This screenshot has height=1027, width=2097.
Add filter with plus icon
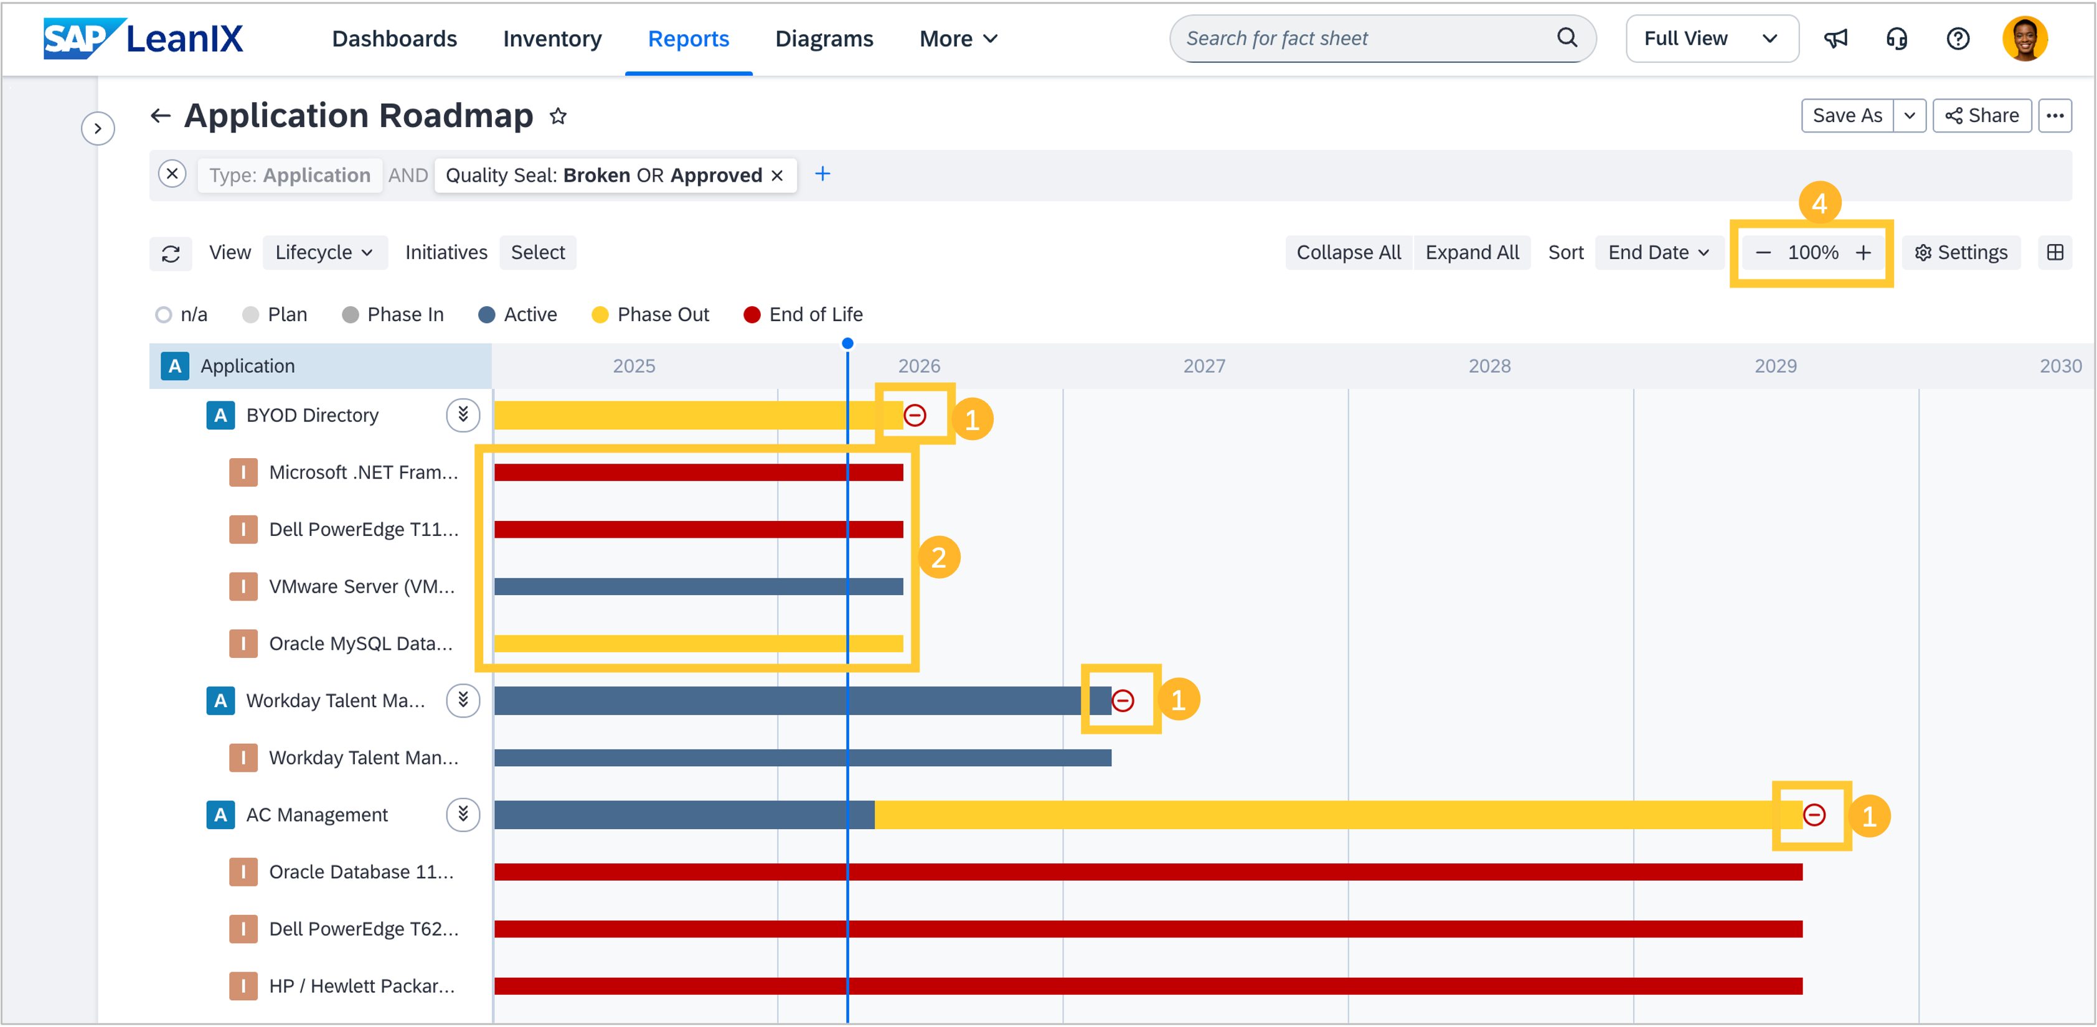point(822,174)
